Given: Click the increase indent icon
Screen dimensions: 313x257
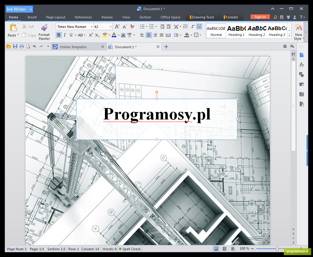Looking at the screenshot, I should (x=169, y=26).
